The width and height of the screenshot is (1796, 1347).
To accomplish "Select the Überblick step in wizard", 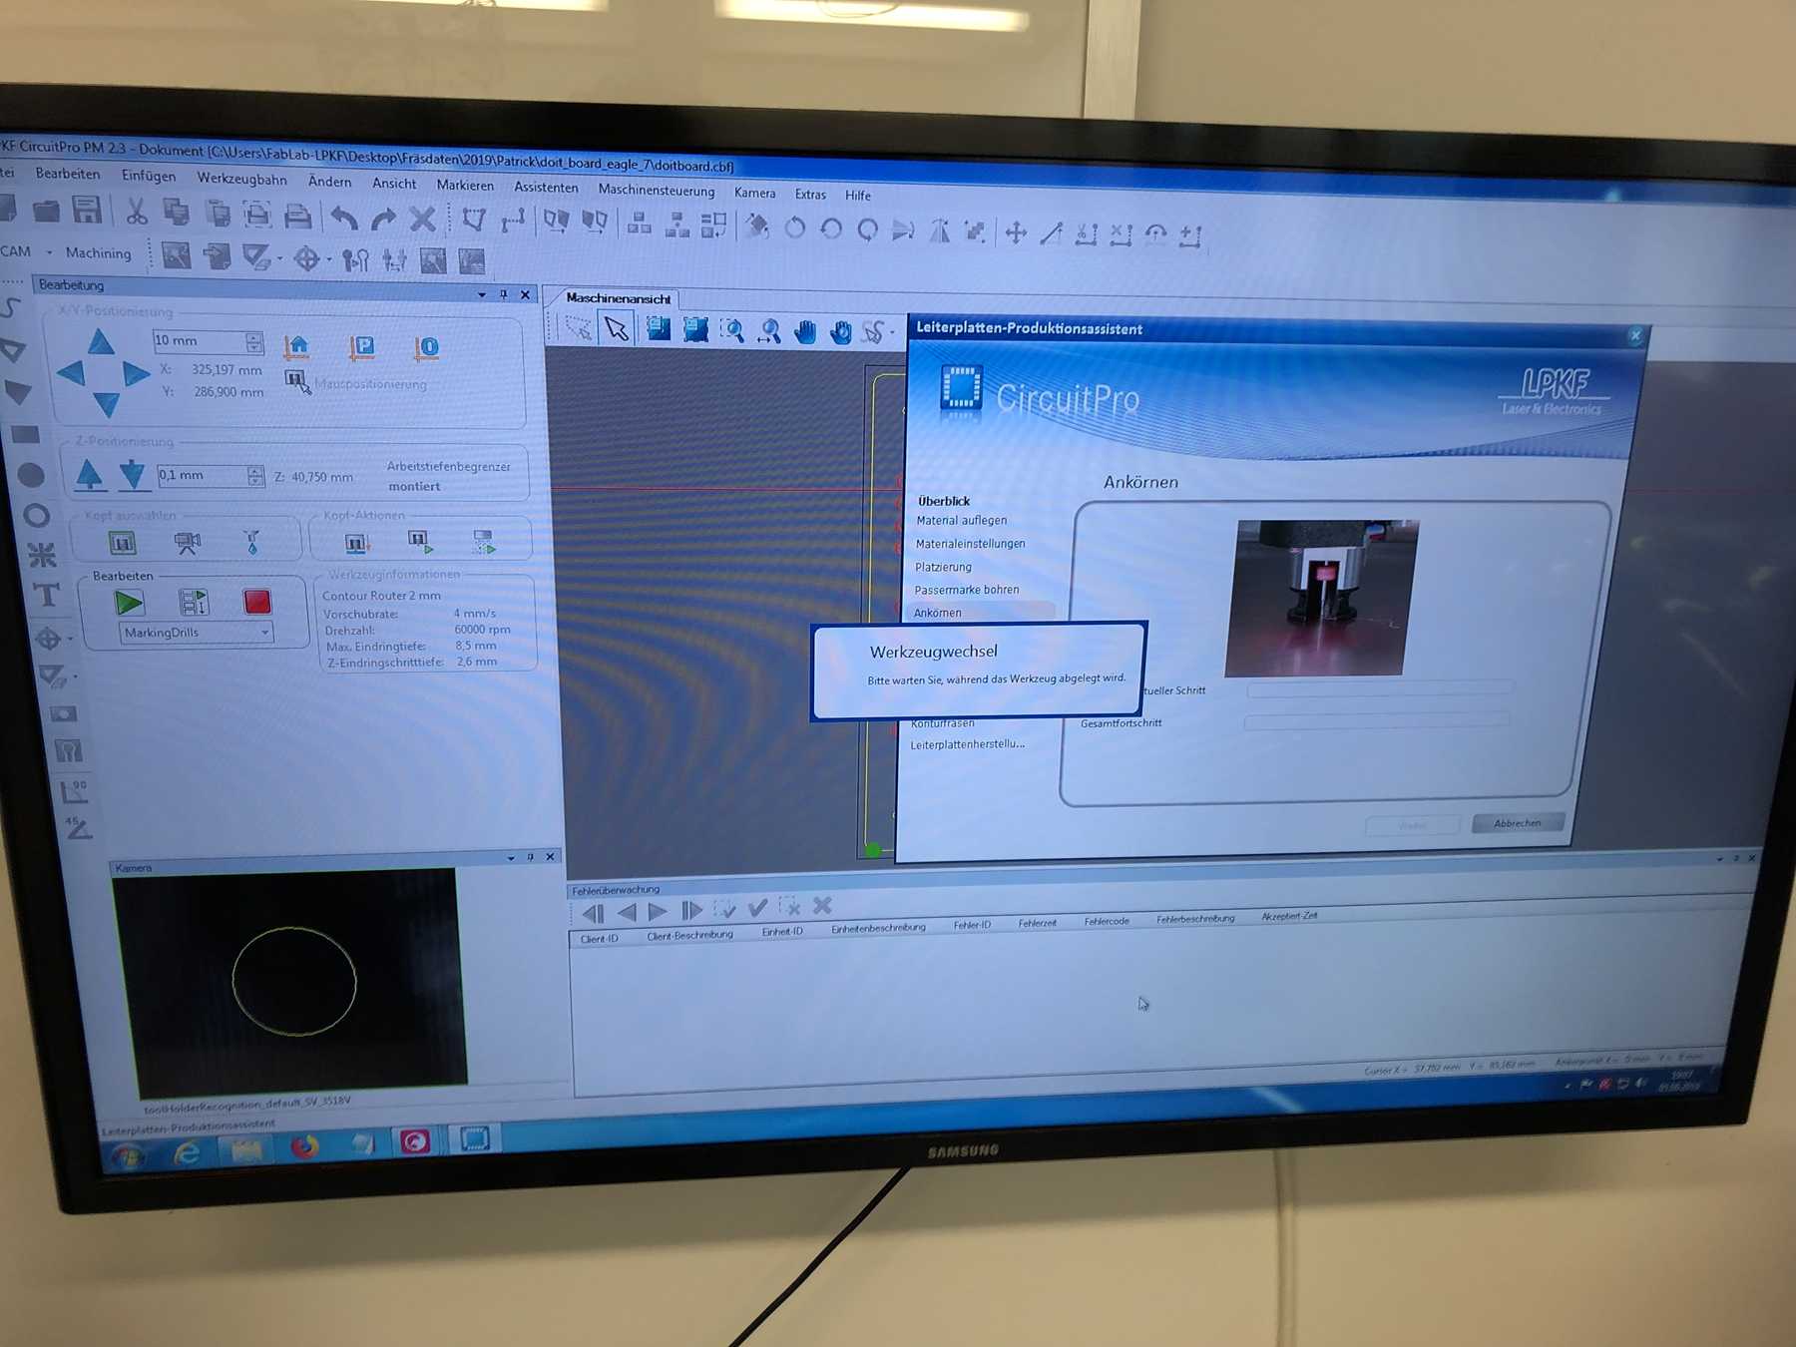I will click(x=943, y=501).
